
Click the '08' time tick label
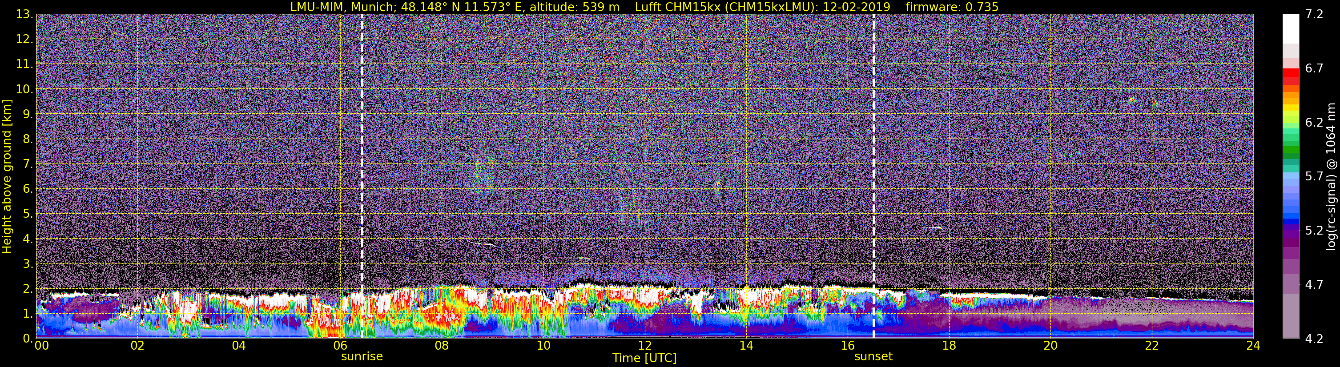[x=442, y=346]
